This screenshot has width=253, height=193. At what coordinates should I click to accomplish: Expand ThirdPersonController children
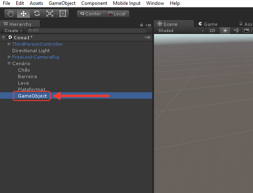(x=9, y=44)
